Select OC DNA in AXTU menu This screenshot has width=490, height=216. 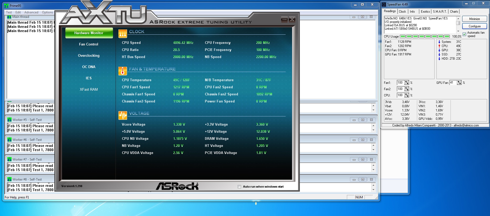coord(89,67)
